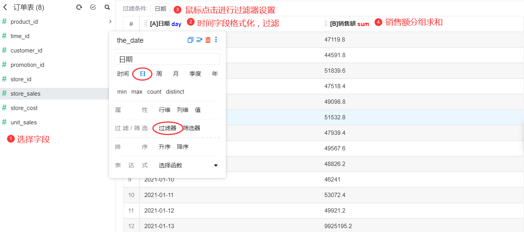Click the [A]日期 column header
524x232 pixels.
[160, 24]
